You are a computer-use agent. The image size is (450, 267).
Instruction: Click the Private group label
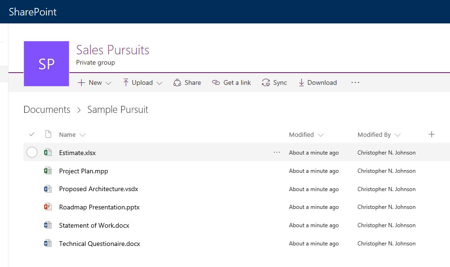[96, 62]
